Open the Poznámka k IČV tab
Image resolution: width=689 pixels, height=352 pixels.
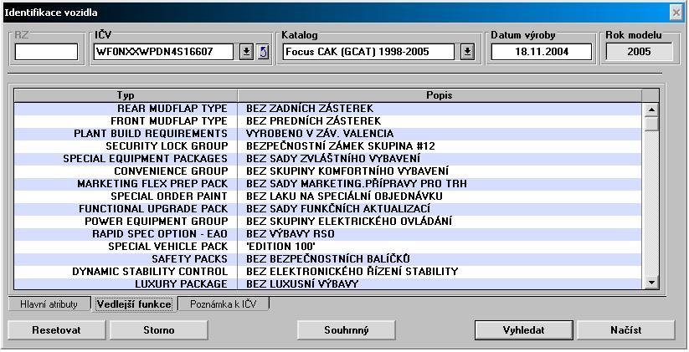(224, 304)
